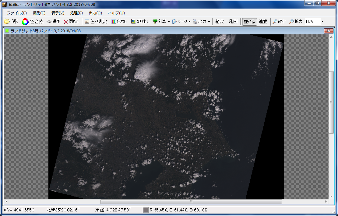
Task: Open the 表示(V) menu
Action: click(x=58, y=13)
